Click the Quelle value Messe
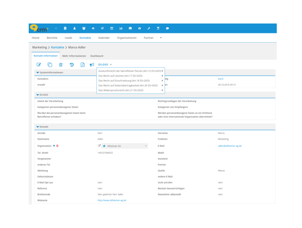 (x=221, y=171)
